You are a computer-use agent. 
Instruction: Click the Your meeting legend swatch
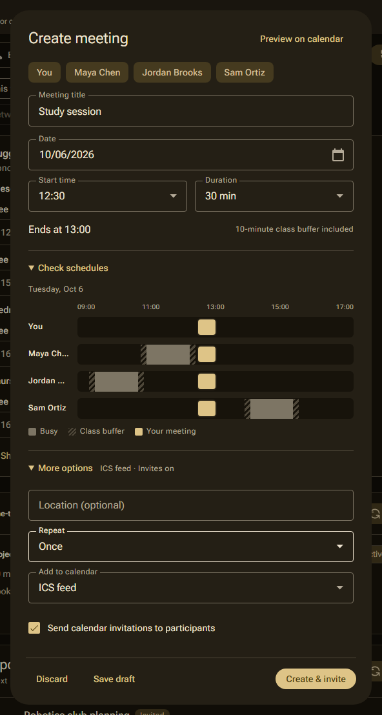tap(139, 431)
